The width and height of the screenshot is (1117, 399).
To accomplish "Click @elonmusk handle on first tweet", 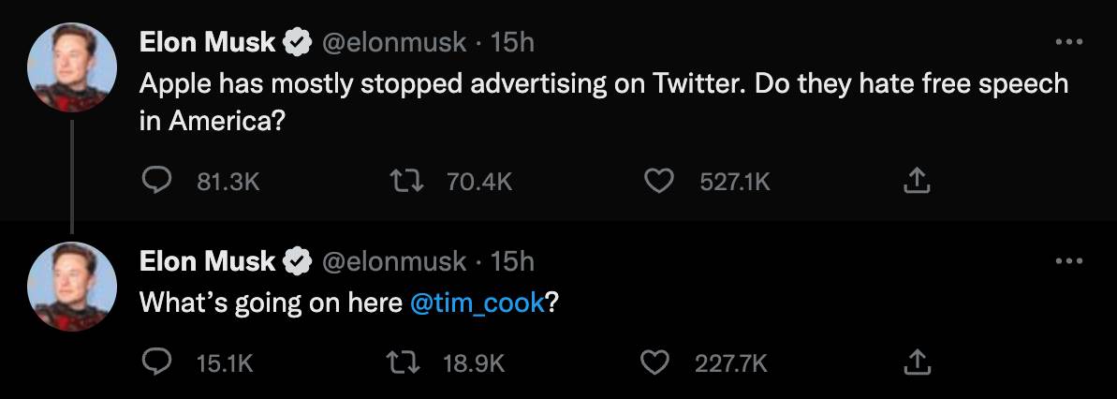I will point(393,42).
